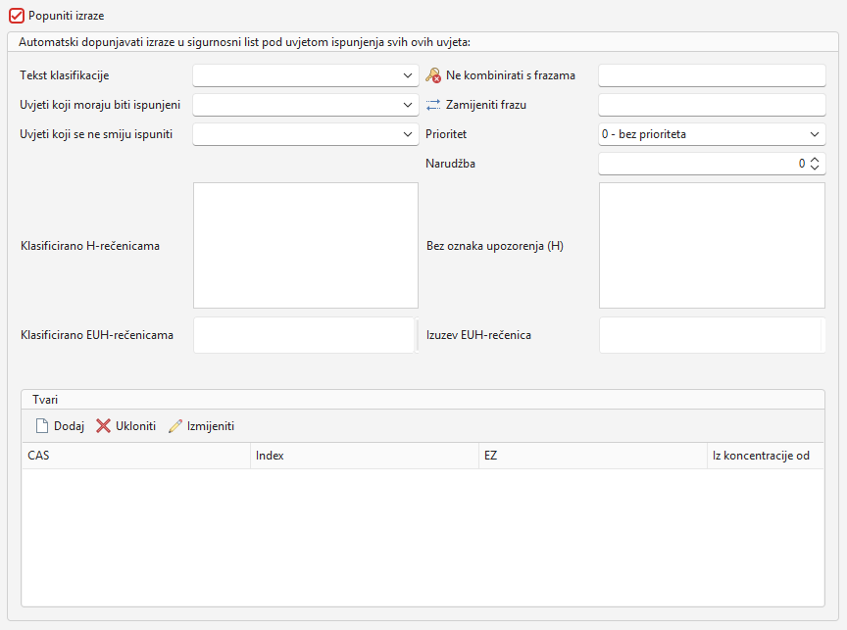This screenshot has height=630, width=847.
Task: Click the Narudžba spinner arrows
Action: click(815, 164)
